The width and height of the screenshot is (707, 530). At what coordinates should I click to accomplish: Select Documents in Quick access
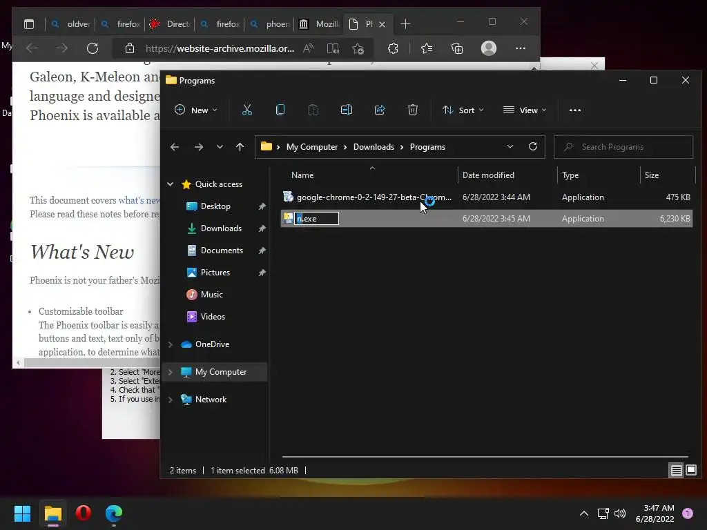coord(222,250)
